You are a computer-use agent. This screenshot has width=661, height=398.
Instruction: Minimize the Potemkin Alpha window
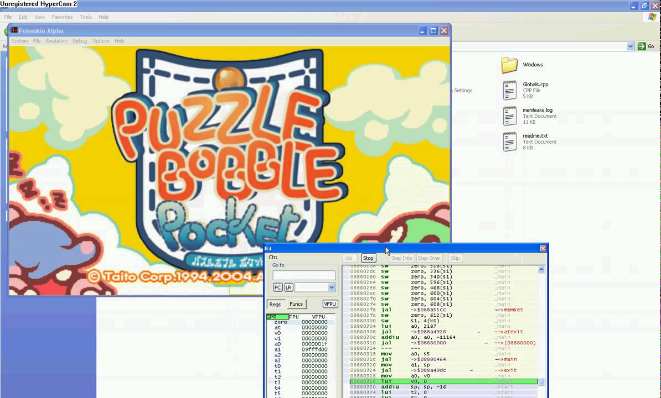point(423,31)
